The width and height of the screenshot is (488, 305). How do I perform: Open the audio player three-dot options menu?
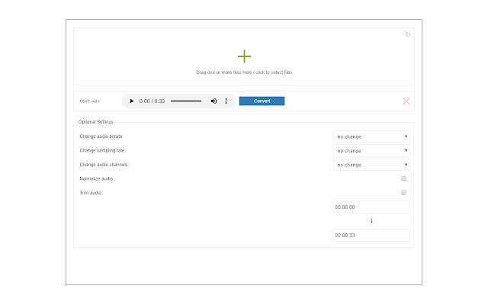pyautogui.click(x=226, y=101)
